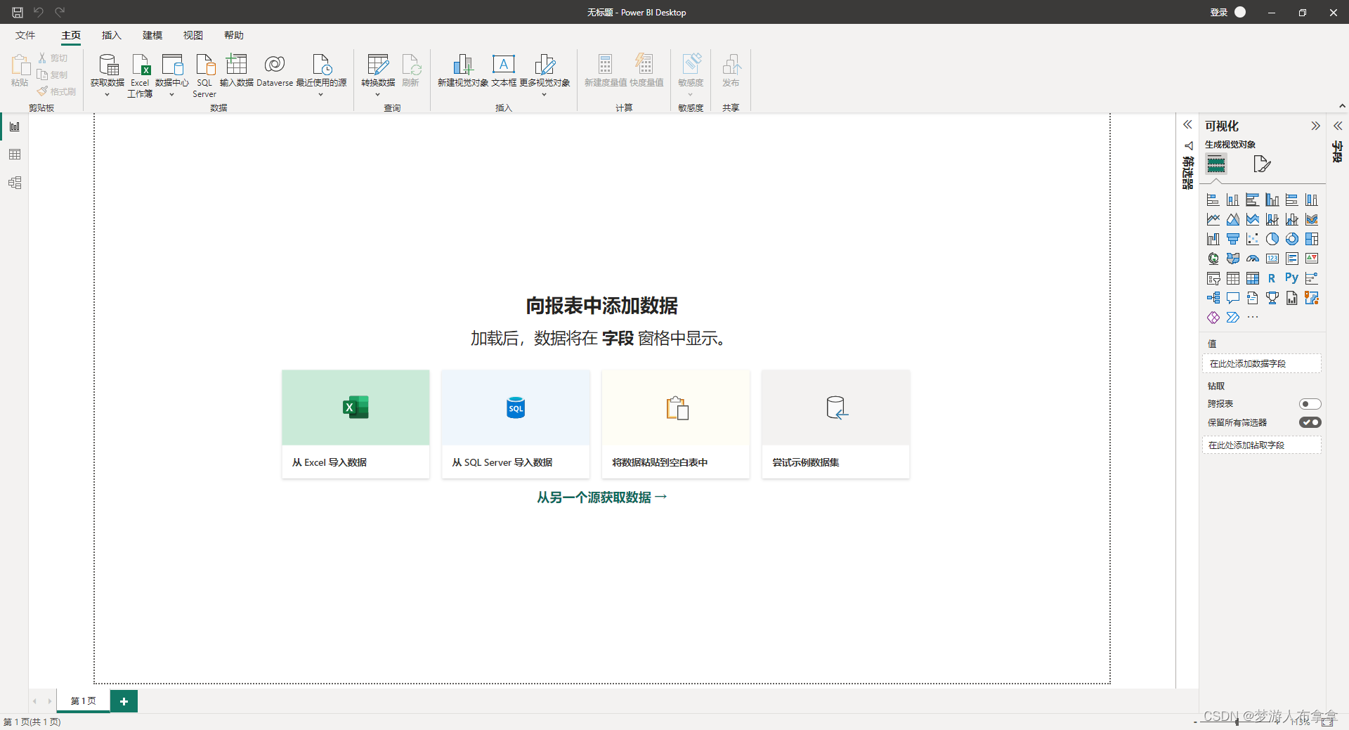Select the Python (Py) visual
1349x730 pixels.
pyautogui.click(x=1292, y=279)
